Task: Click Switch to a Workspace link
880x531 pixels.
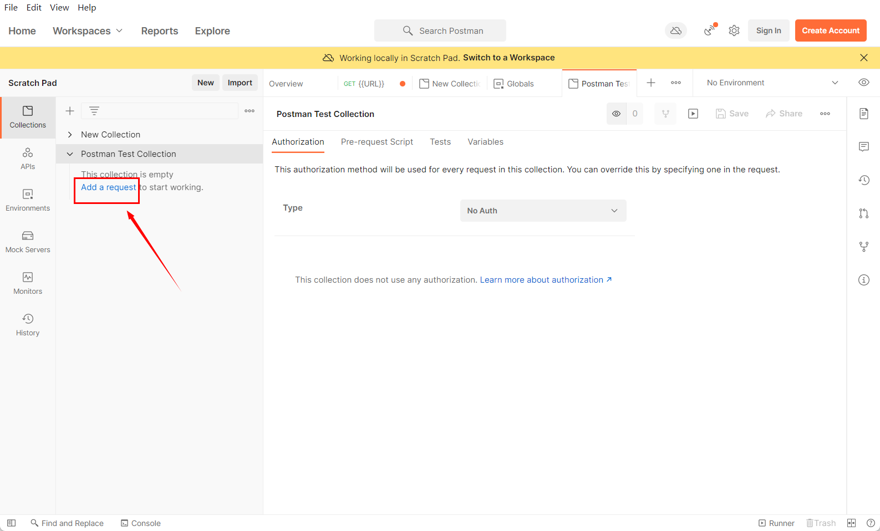Action: coord(508,58)
